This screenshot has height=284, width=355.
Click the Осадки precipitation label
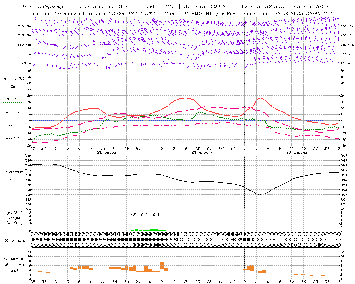click(14, 218)
